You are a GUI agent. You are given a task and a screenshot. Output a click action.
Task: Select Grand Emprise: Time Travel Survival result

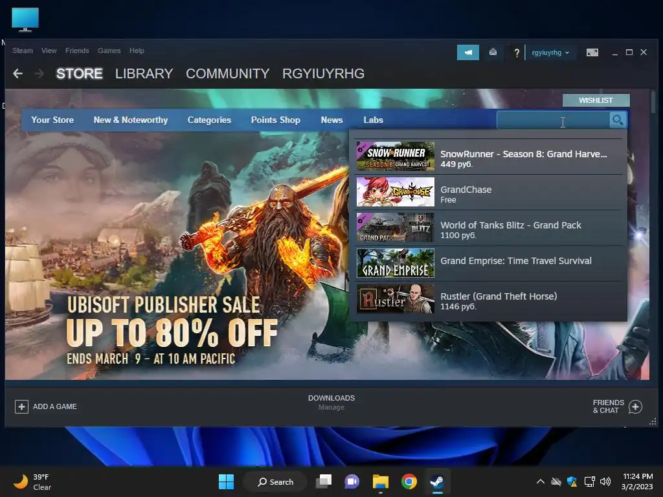[x=488, y=263]
